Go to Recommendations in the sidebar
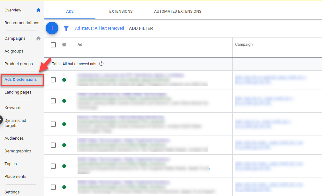The image size is (322, 196). pyautogui.click(x=22, y=23)
